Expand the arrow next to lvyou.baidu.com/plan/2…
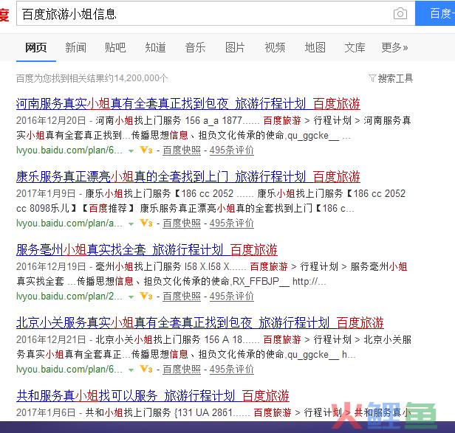 [x=131, y=297]
